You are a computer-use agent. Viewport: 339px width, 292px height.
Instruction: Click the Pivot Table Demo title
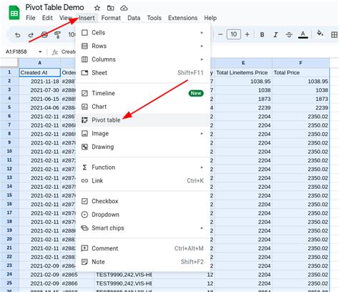[54, 8]
